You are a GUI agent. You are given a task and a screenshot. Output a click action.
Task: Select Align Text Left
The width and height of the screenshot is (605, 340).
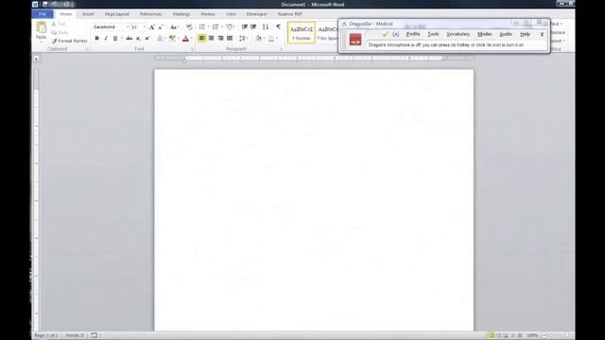click(x=201, y=38)
